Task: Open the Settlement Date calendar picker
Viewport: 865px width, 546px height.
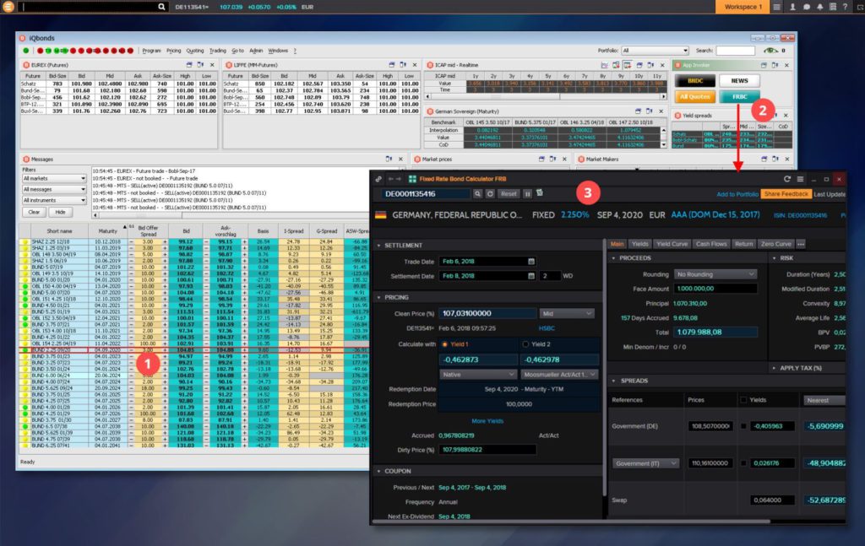Action: [x=530, y=275]
